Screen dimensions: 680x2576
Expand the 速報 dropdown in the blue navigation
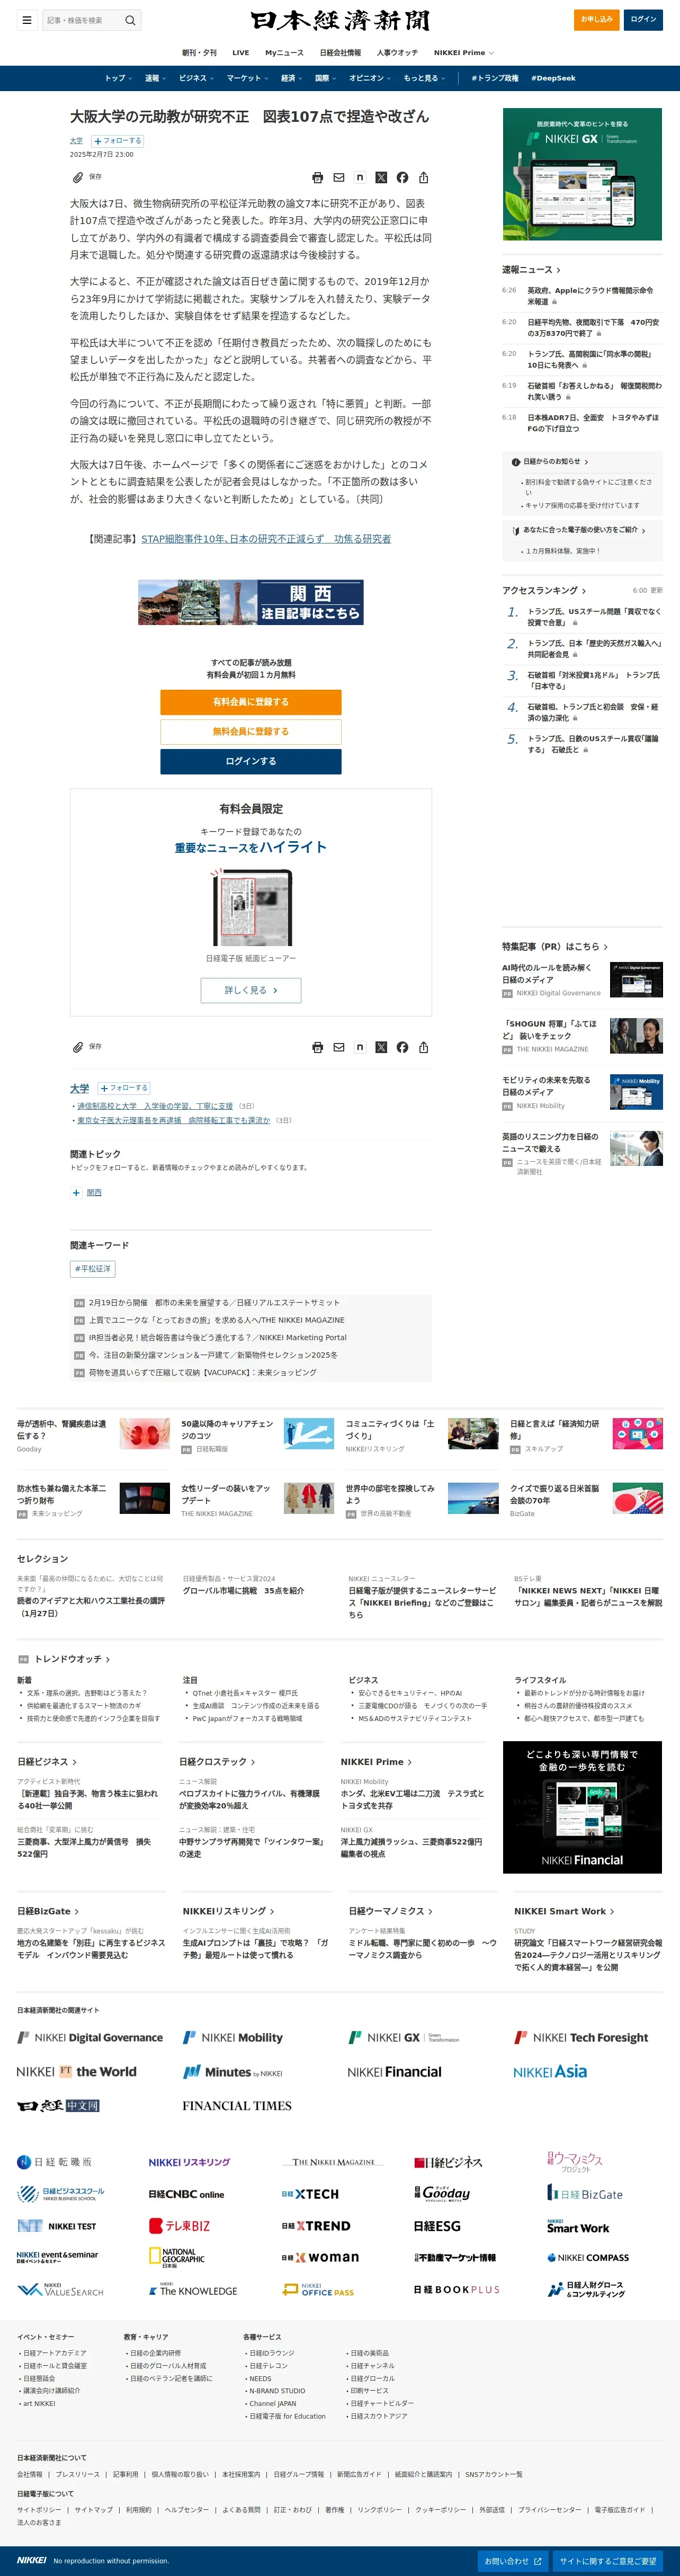(x=155, y=78)
